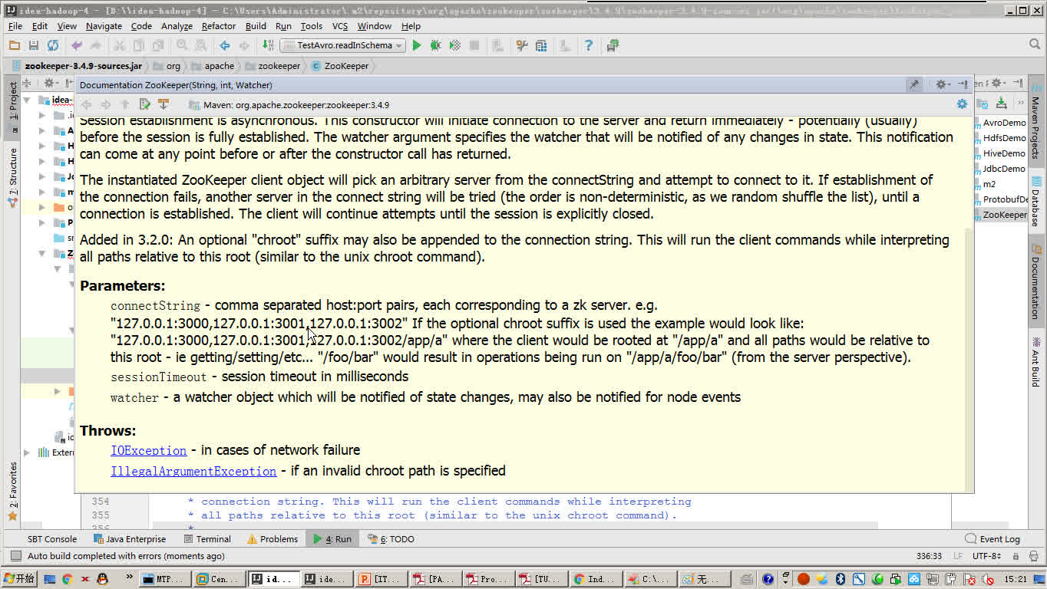Viewport: 1047px width, 589px height.
Task: Click the Open folder toolbar icon
Action: point(14,46)
